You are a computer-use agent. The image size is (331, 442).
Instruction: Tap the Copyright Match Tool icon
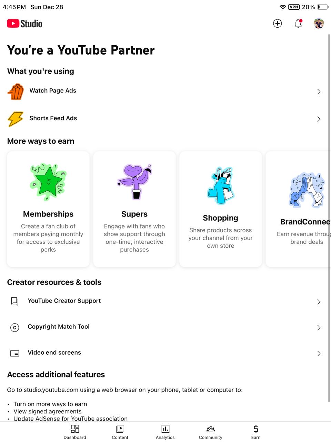pos(15,327)
